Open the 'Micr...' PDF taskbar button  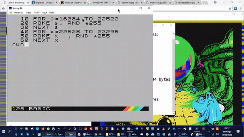coord(200,134)
